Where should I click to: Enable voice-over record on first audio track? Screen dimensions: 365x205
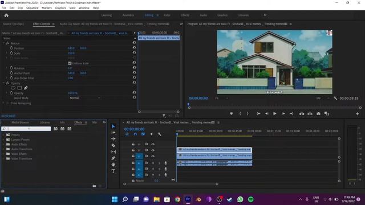tap(165, 163)
